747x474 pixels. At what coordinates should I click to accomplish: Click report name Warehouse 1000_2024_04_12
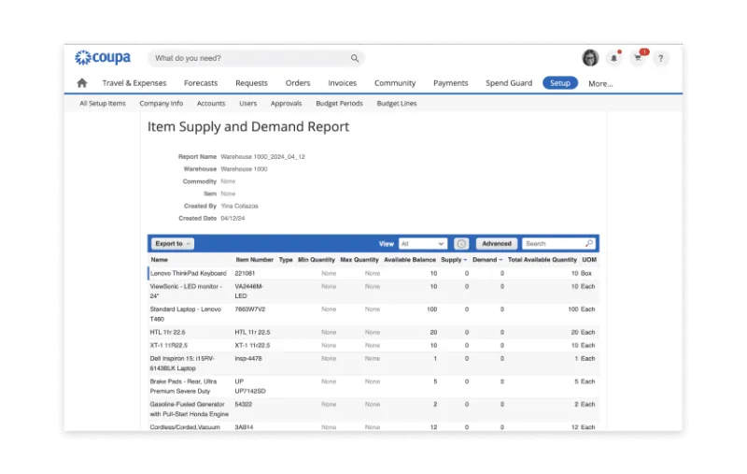(263, 156)
